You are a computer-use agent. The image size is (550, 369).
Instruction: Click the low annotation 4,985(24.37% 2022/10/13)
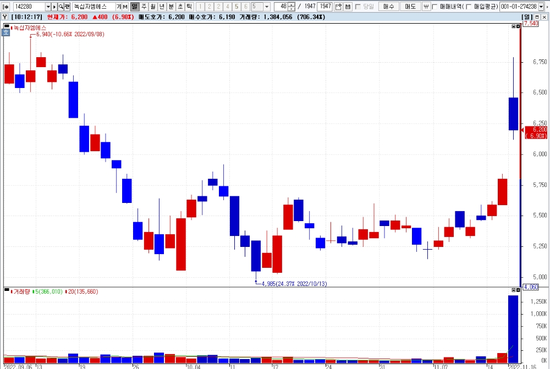[x=294, y=283]
